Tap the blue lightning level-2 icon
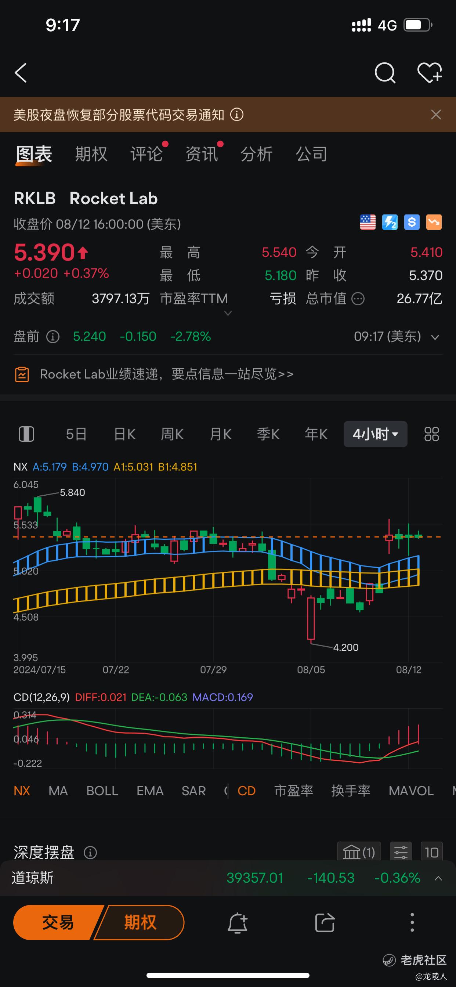Screen dimensions: 456x987 point(390,222)
